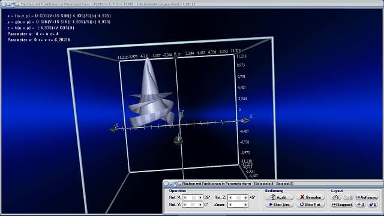Click the x = f(u,v,p) formula text
Image resolution: width=384 pixels, height=216 pixels.
pyautogui.click(x=59, y=16)
